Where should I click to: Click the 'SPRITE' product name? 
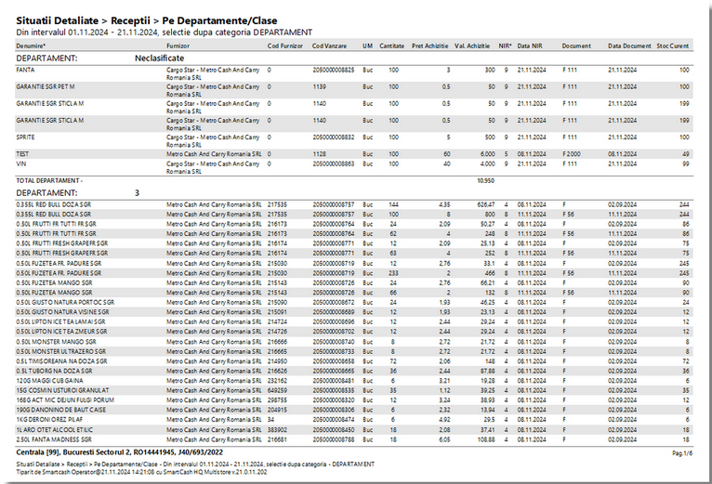pyautogui.click(x=25, y=137)
